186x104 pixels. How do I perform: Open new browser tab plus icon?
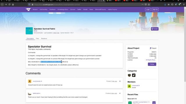coord(161,1)
